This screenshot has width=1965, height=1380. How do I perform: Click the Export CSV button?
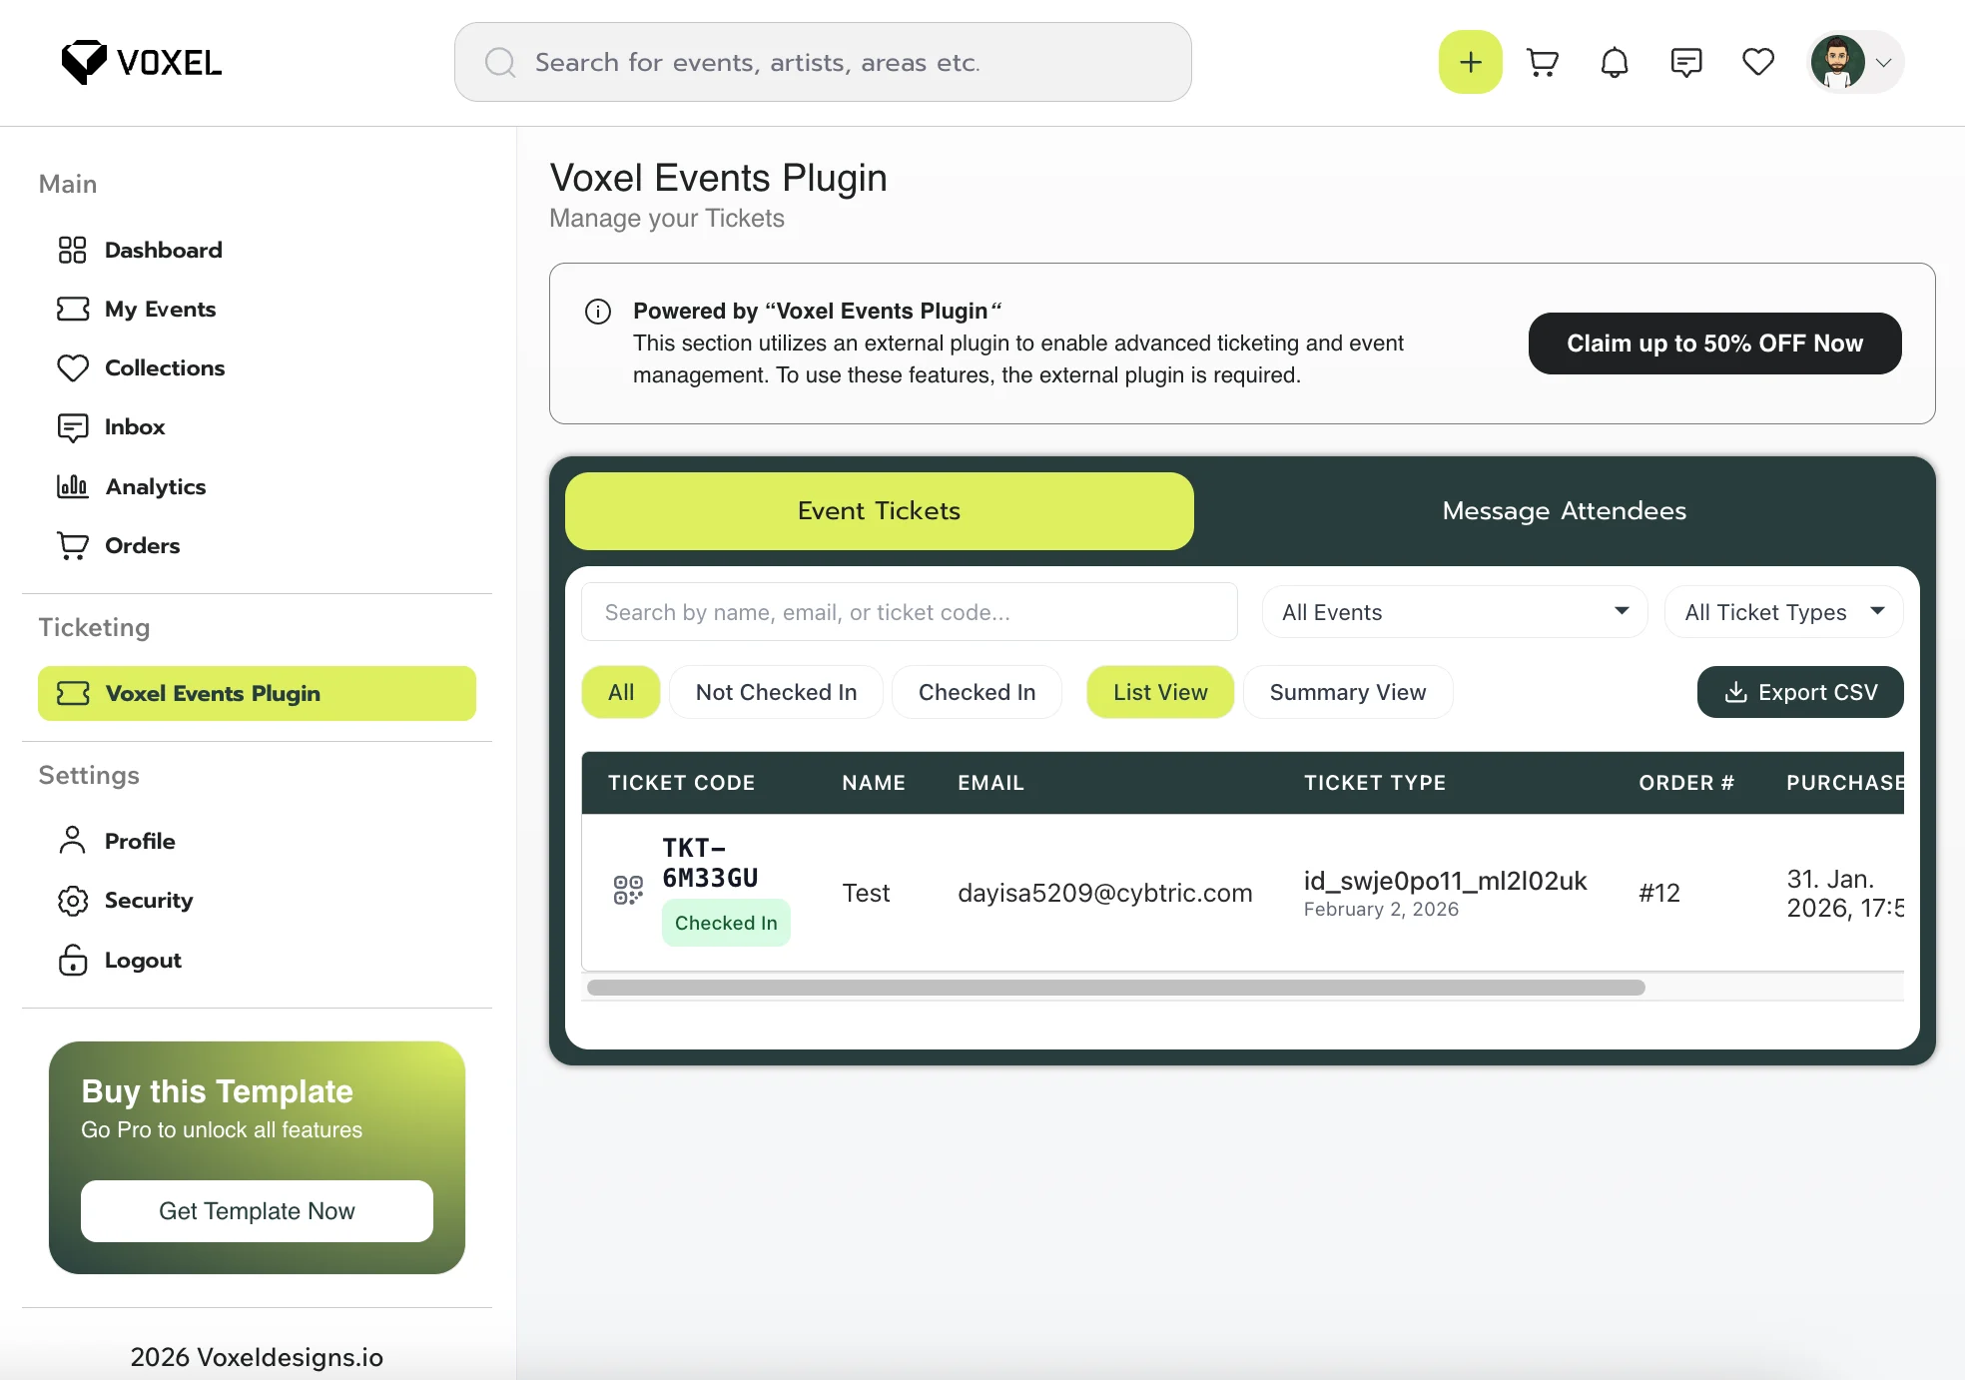pos(1800,692)
